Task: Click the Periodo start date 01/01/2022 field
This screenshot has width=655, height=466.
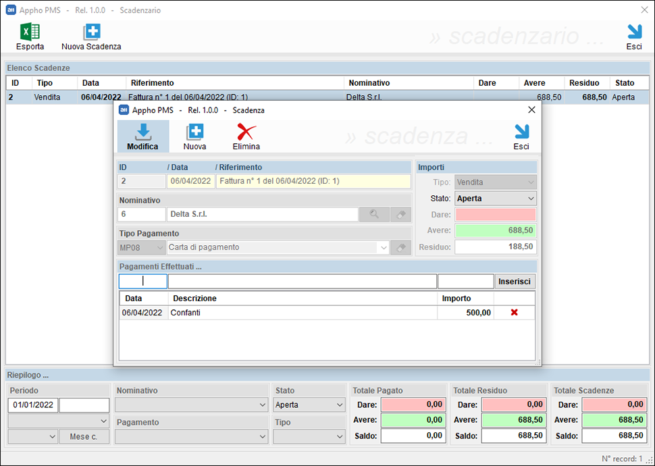Action: 33,405
